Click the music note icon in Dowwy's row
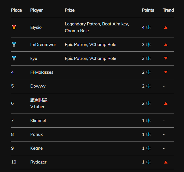 (149, 86)
